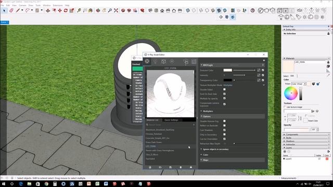The image size is (333, 187).
Task: Expand the Shadows tray panel
Action: pyautogui.click(x=306, y=141)
